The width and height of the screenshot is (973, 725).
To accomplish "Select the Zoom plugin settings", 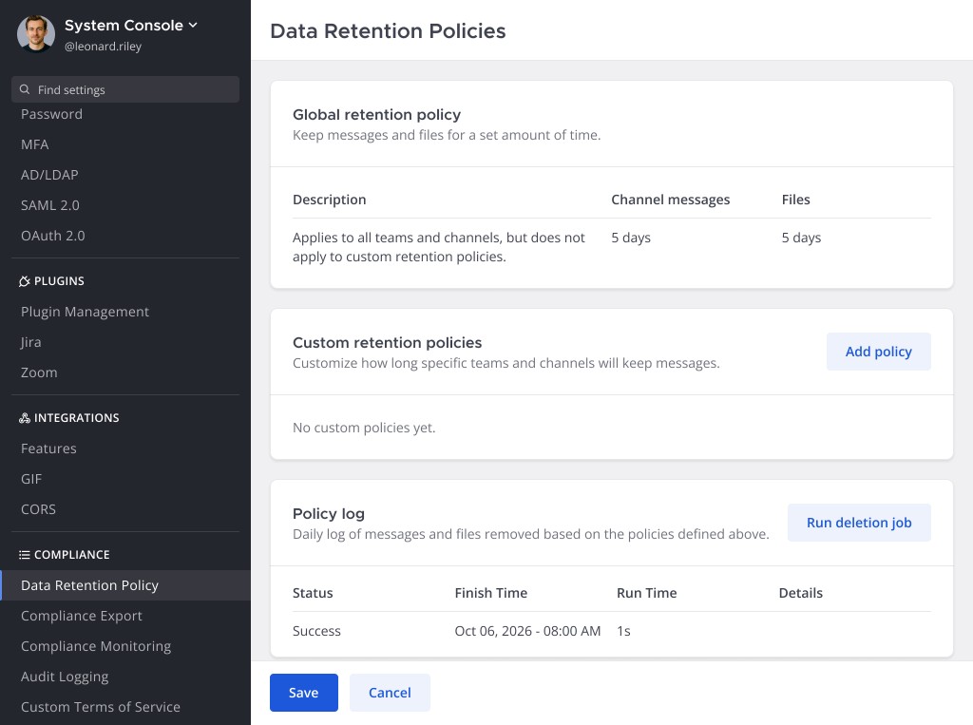I will click(x=39, y=372).
